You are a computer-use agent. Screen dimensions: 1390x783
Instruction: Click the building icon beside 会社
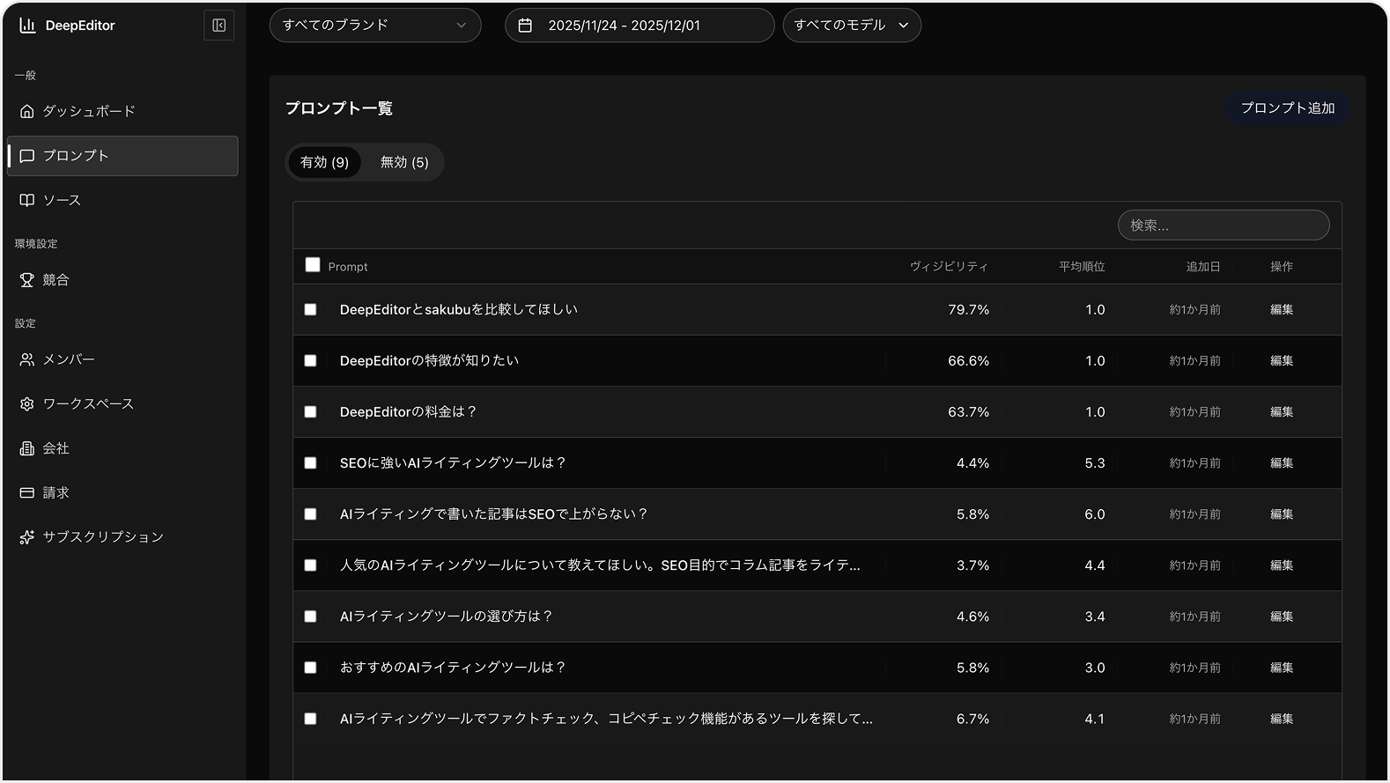[27, 448]
